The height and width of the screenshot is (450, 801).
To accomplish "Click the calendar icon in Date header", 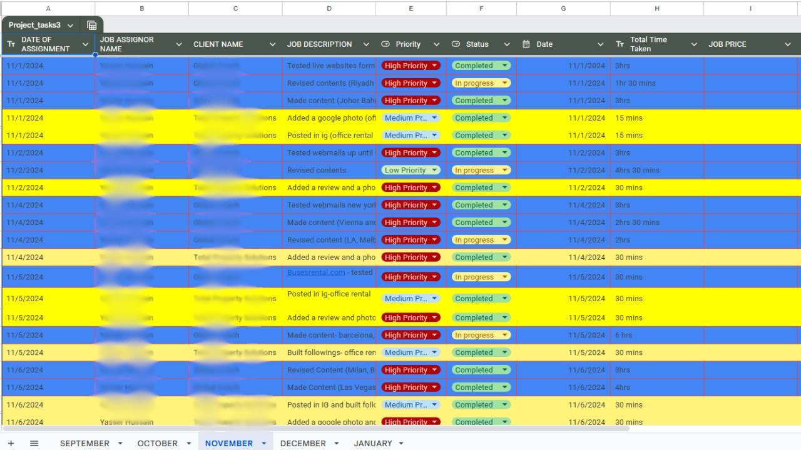I will click(x=526, y=44).
